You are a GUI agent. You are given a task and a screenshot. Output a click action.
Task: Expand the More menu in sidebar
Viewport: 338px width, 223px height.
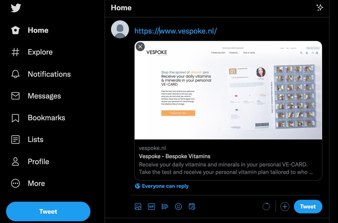pyautogui.click(x=28, y=183)
